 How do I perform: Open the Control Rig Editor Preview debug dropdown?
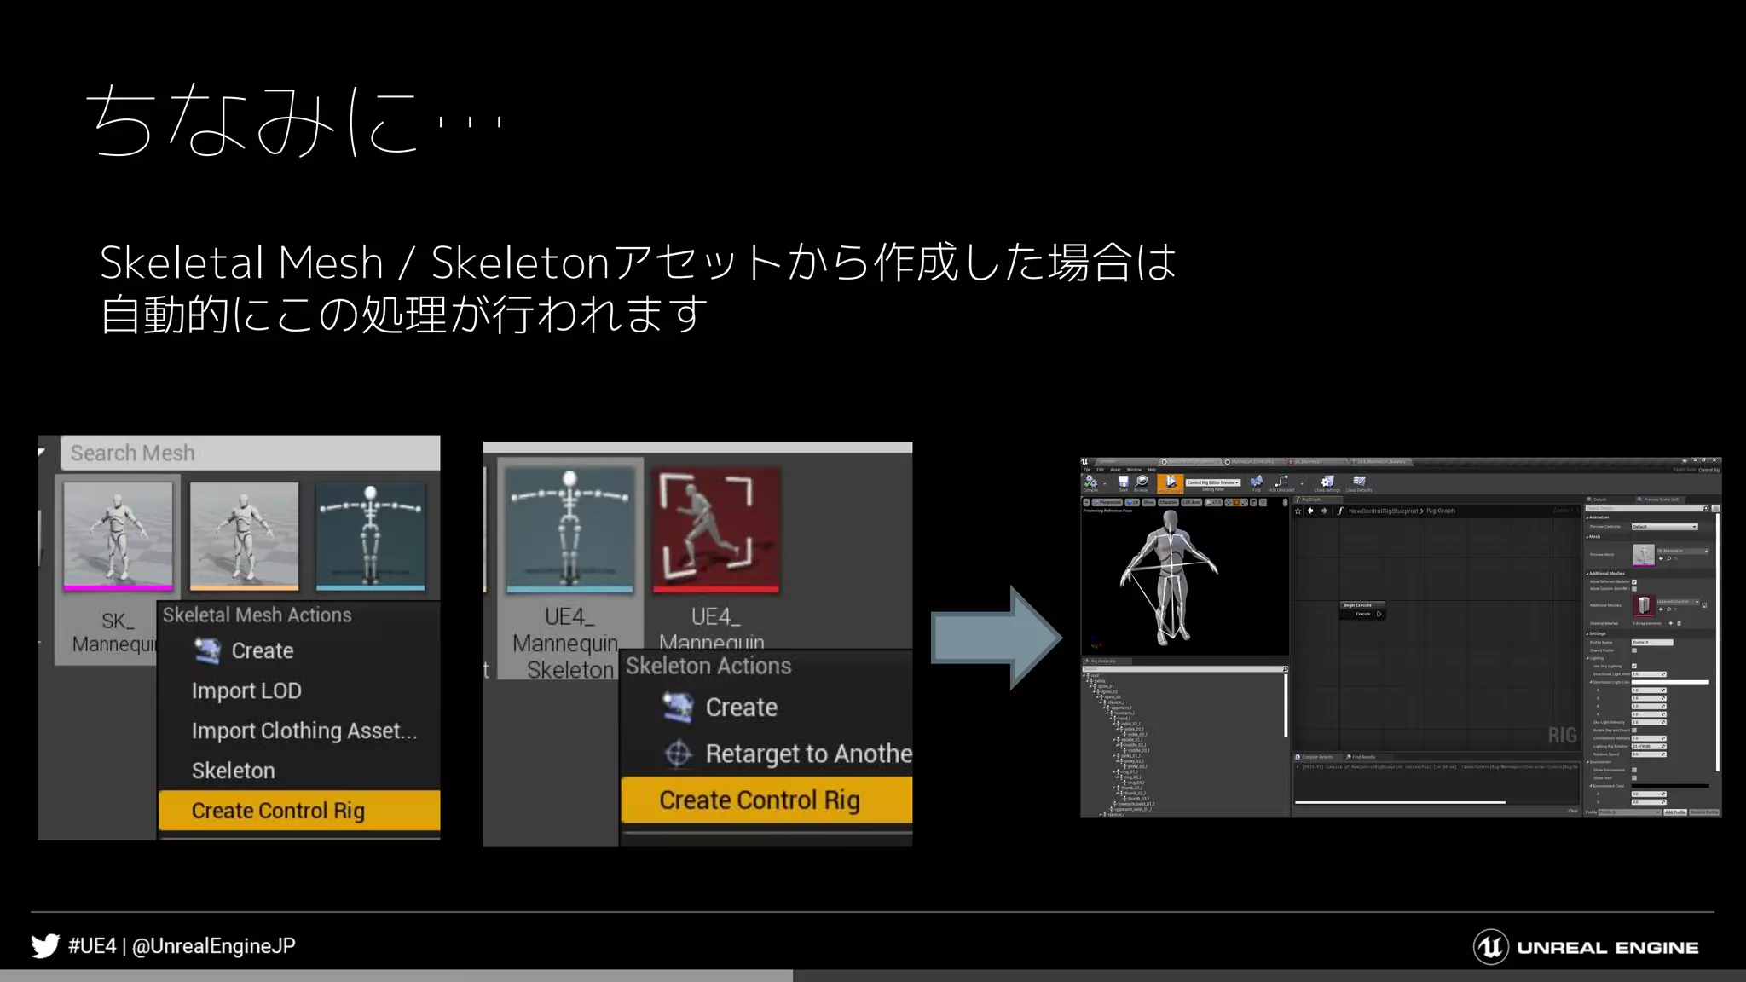click(1213, 482)
